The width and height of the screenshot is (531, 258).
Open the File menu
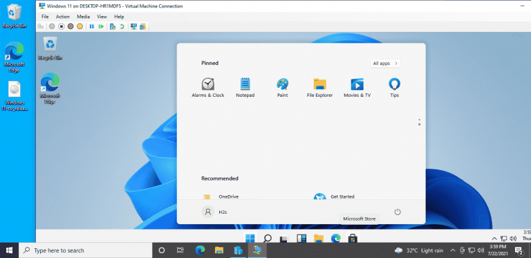(45, 17)
